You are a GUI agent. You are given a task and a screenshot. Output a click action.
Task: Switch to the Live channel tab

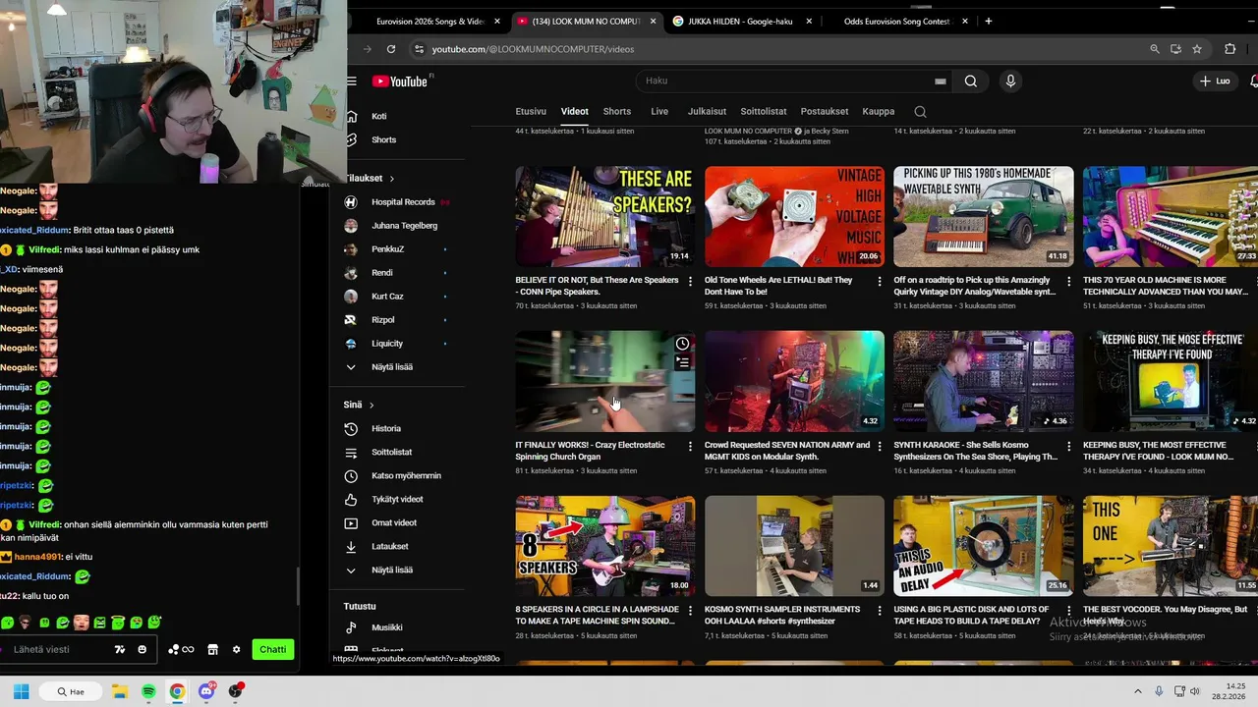pos(659,112)
